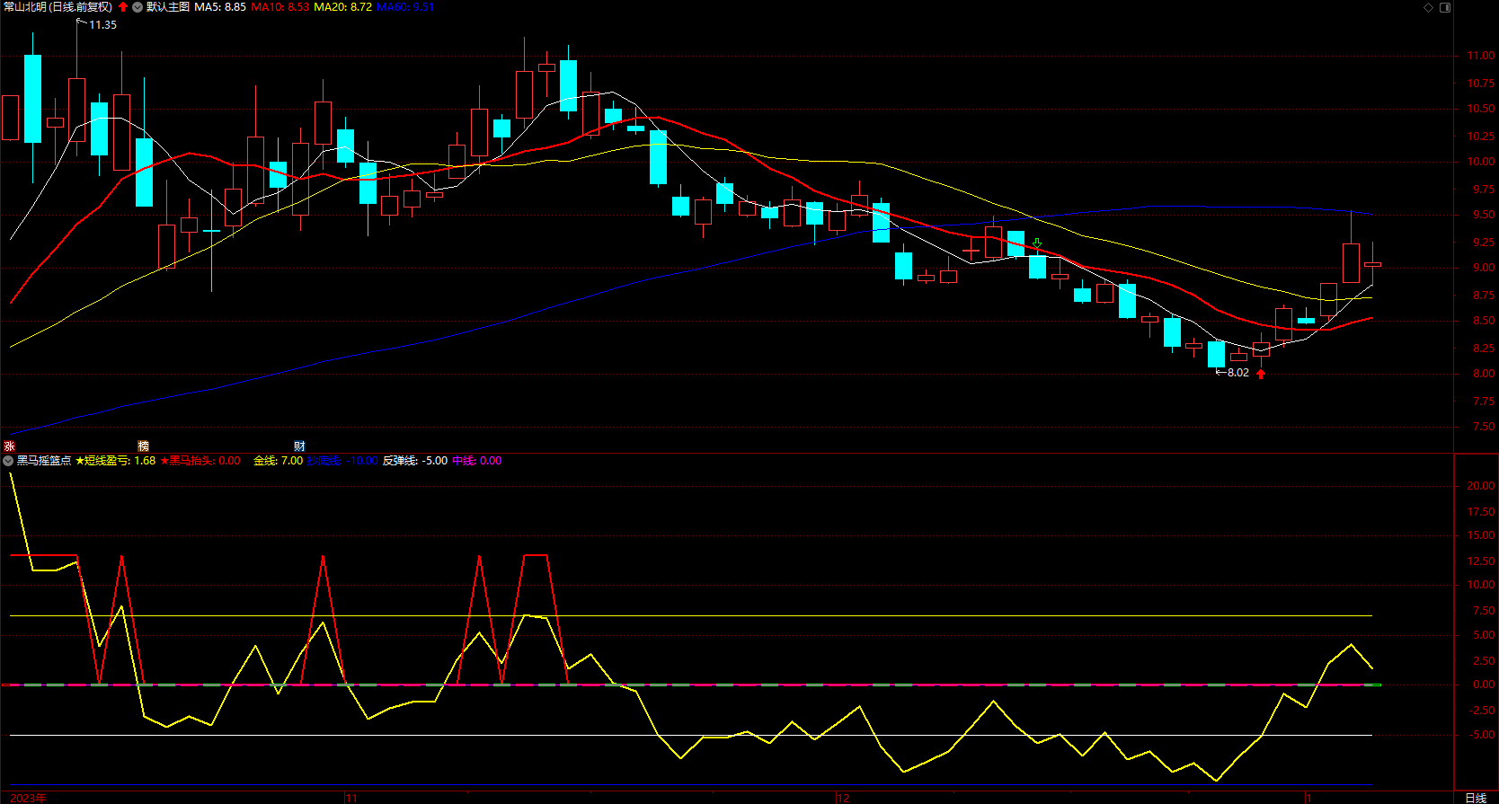Click the 2023年 date label on timeline

(x=29, y=798)
